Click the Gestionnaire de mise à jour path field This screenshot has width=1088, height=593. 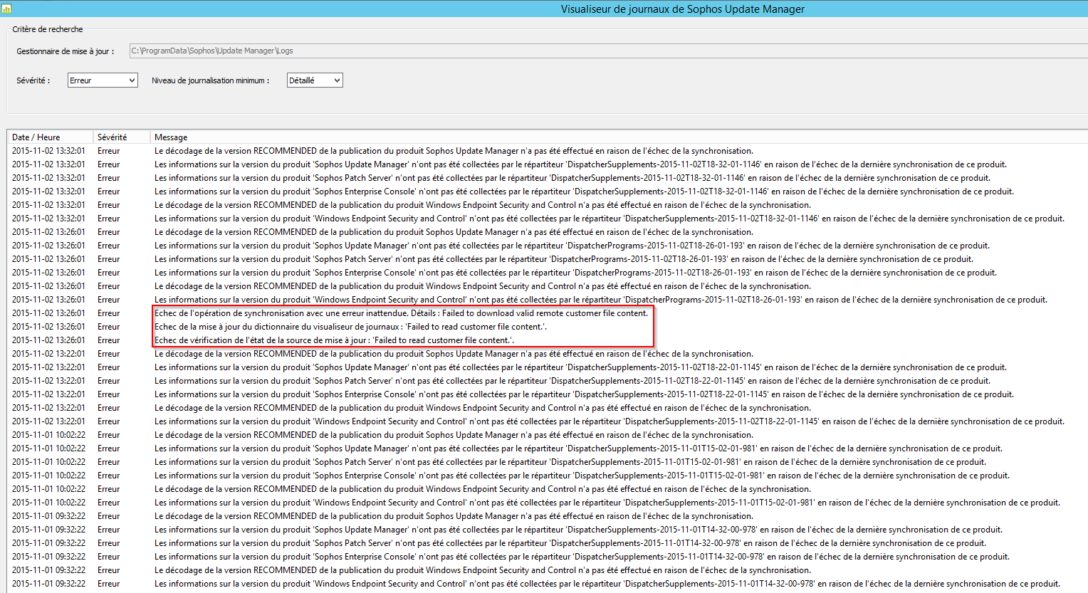[608, 51]
